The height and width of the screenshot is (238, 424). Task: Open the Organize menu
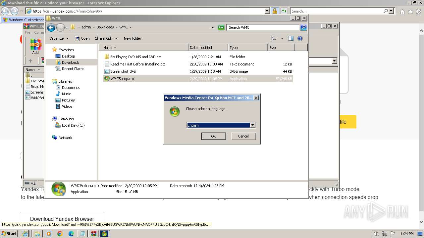(59, 38)
